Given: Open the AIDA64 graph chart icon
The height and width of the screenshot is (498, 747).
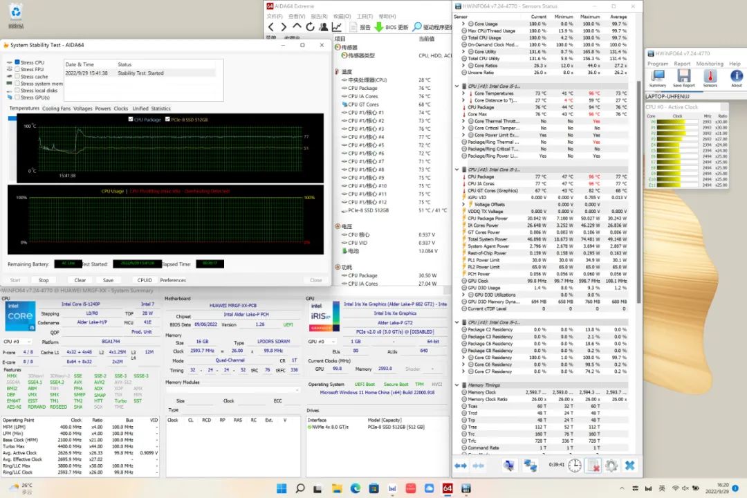Looking at the screenshot, I should coord(337,27).
